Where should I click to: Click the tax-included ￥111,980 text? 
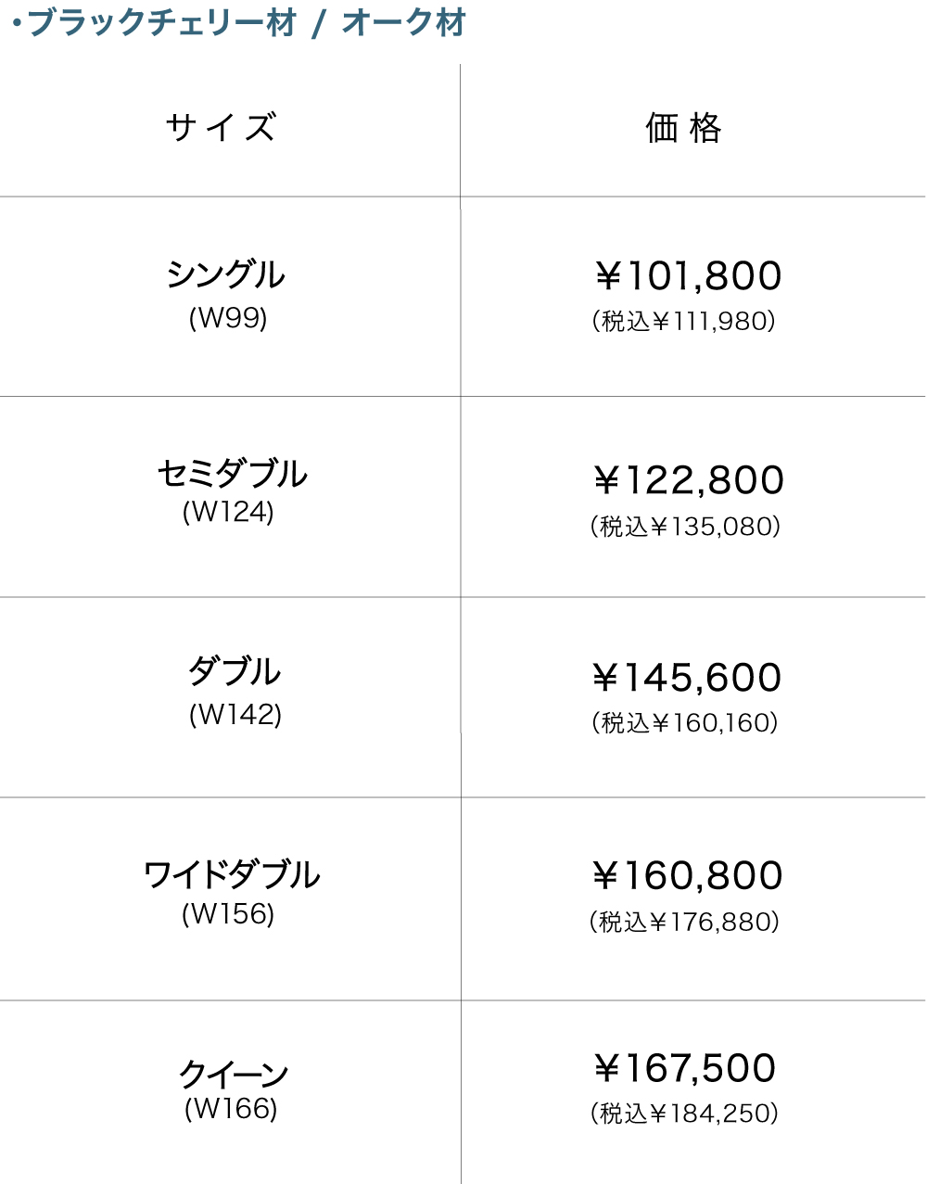[x=684, y=321]
